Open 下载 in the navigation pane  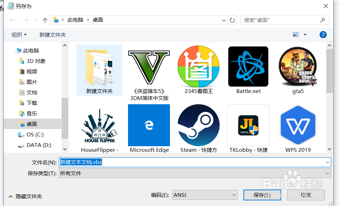coord(31,103)
